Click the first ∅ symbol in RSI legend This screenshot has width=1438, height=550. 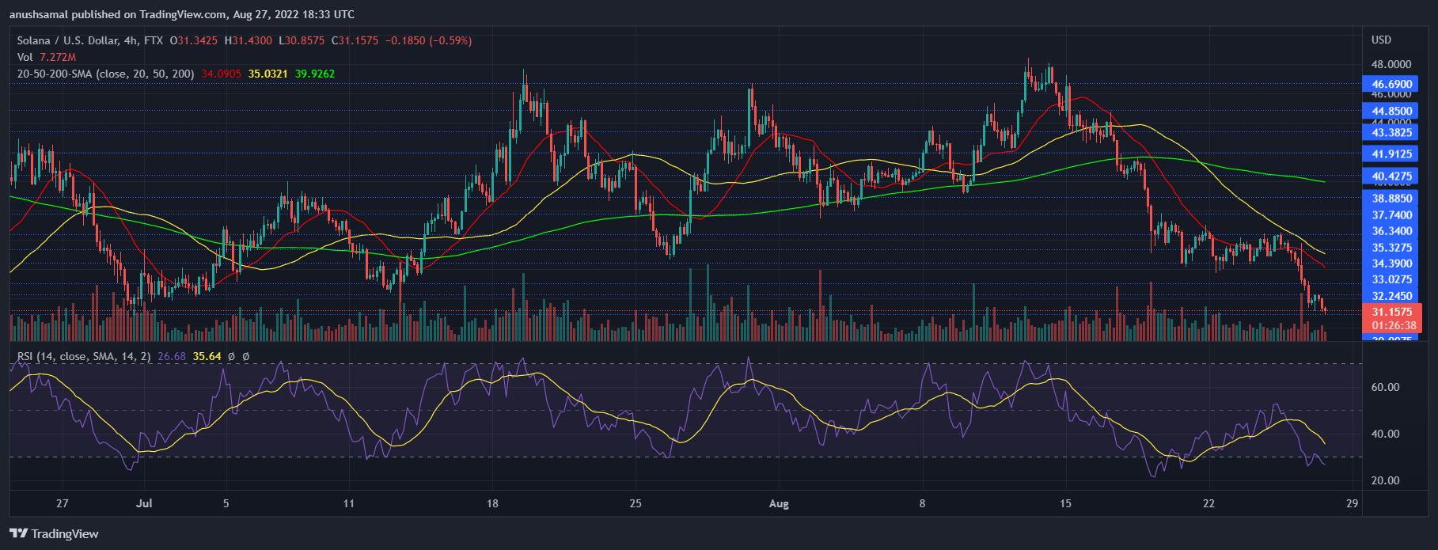pos(231,357)
